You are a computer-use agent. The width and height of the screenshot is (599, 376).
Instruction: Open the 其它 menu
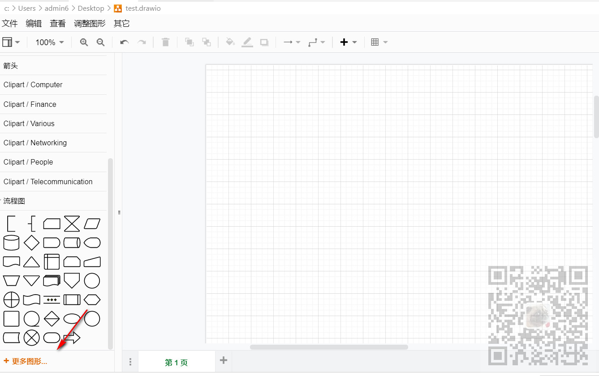coord(121,24)
